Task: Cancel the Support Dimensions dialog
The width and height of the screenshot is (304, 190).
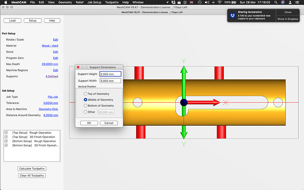Action: coord(109,123)
